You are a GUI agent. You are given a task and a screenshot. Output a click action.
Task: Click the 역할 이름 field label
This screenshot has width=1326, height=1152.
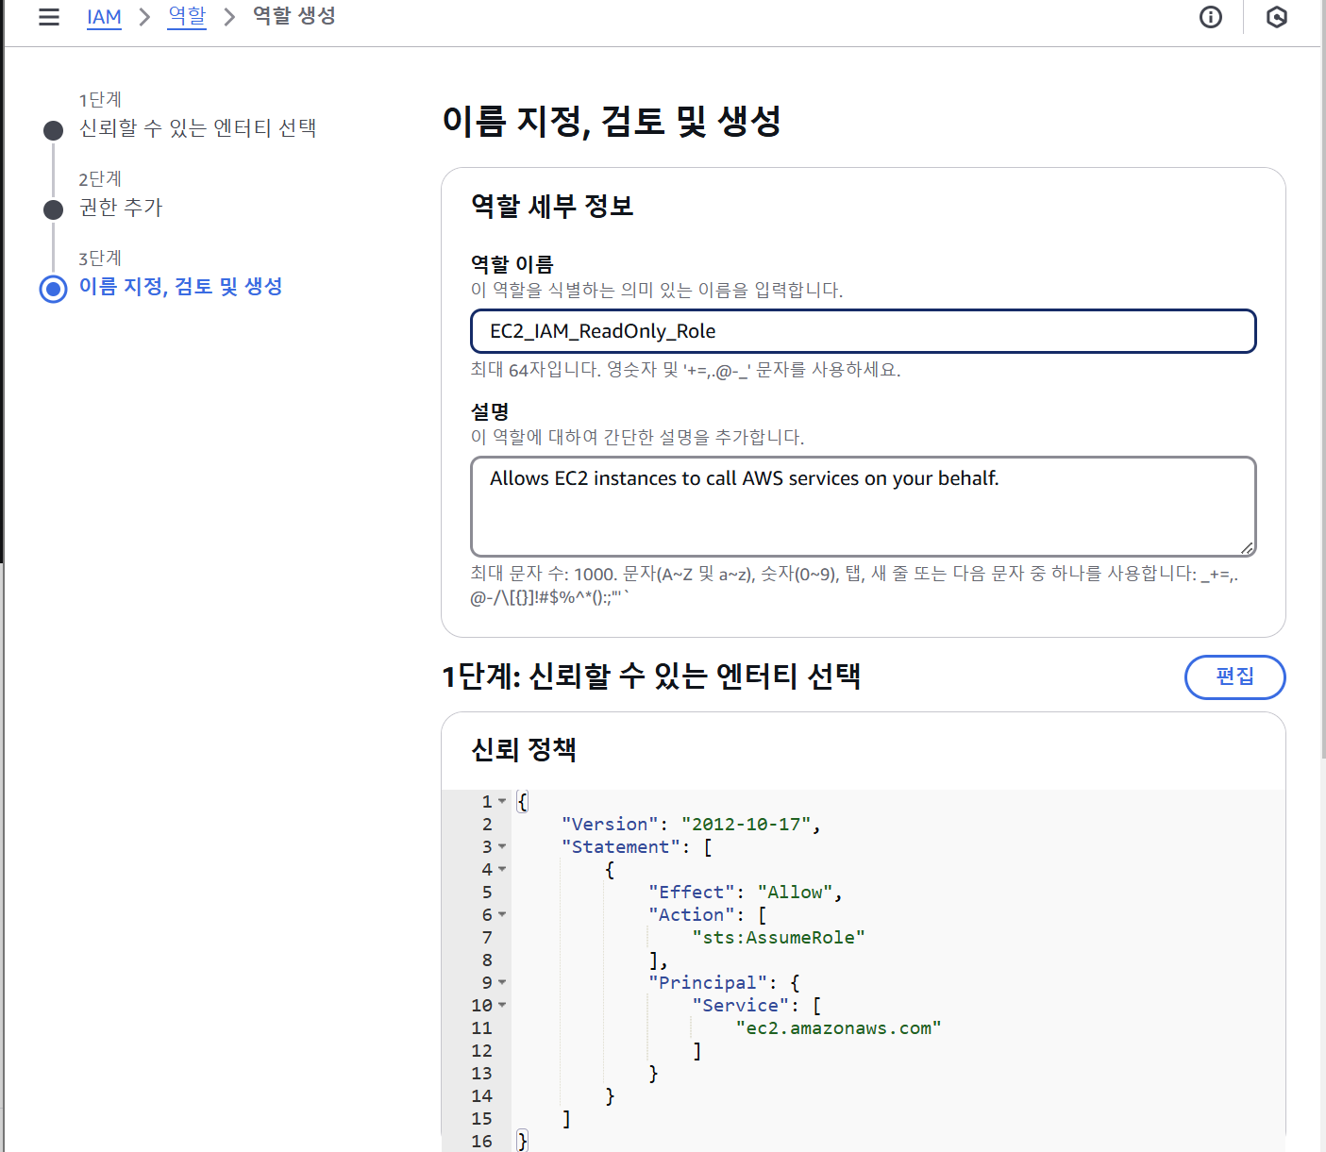512,264
